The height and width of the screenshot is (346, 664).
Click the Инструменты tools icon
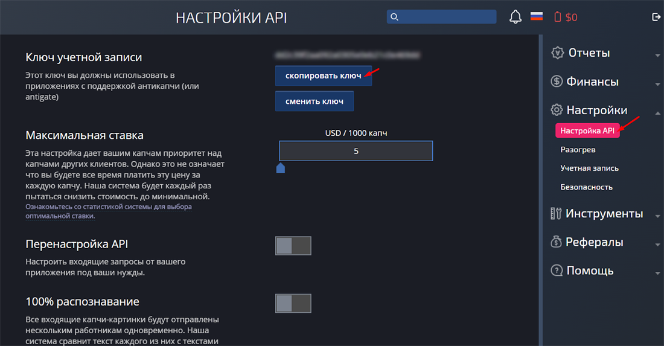556,213
